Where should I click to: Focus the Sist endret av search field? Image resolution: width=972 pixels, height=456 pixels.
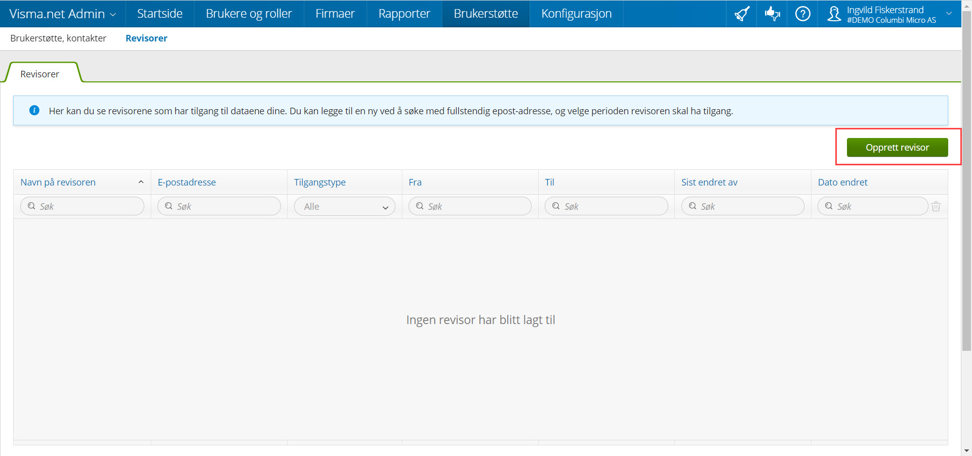tap(743, 206)
